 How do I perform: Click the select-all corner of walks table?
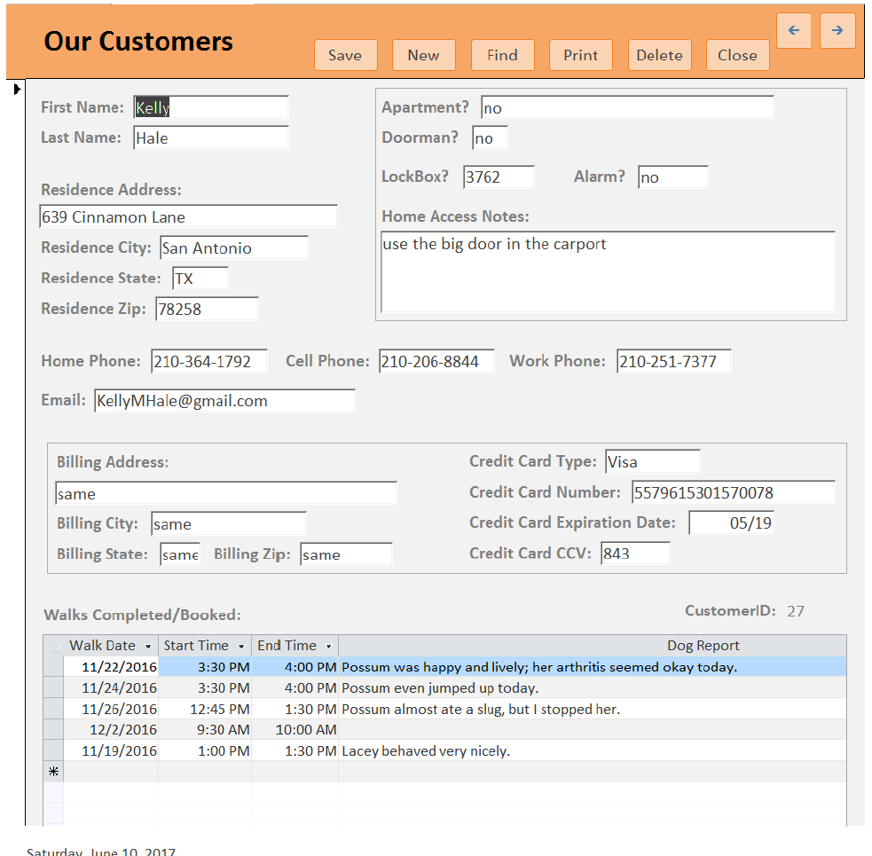(53, 646)
